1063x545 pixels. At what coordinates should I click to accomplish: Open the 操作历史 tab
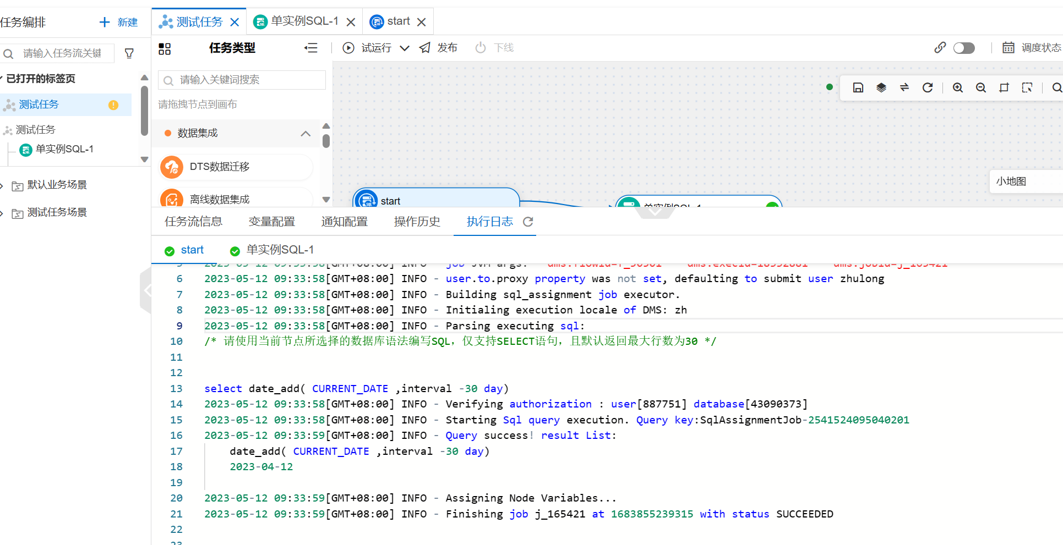pos(417,222)
